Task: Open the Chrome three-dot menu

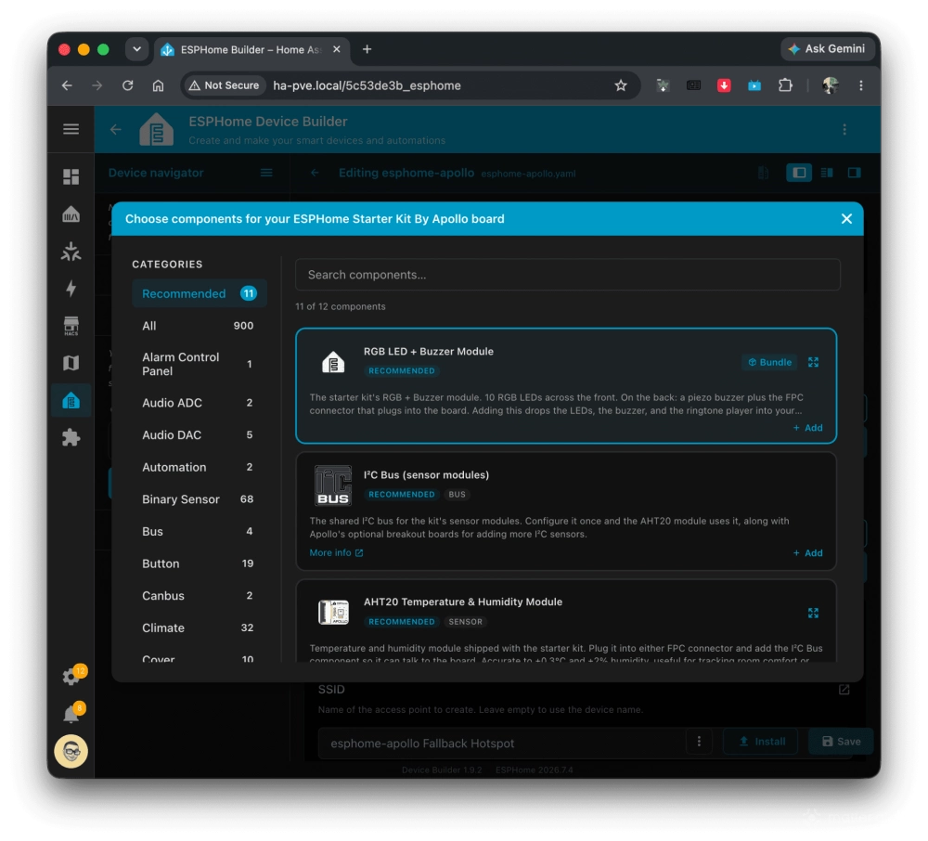Action: click(860, 85)
